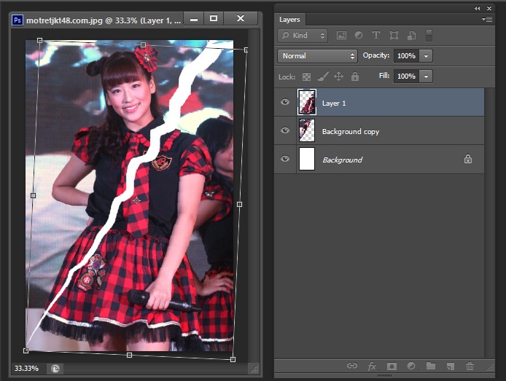Viewport: 506px width, 381px height.
Task: Close the Layers panel
Action: pos(489,9)
